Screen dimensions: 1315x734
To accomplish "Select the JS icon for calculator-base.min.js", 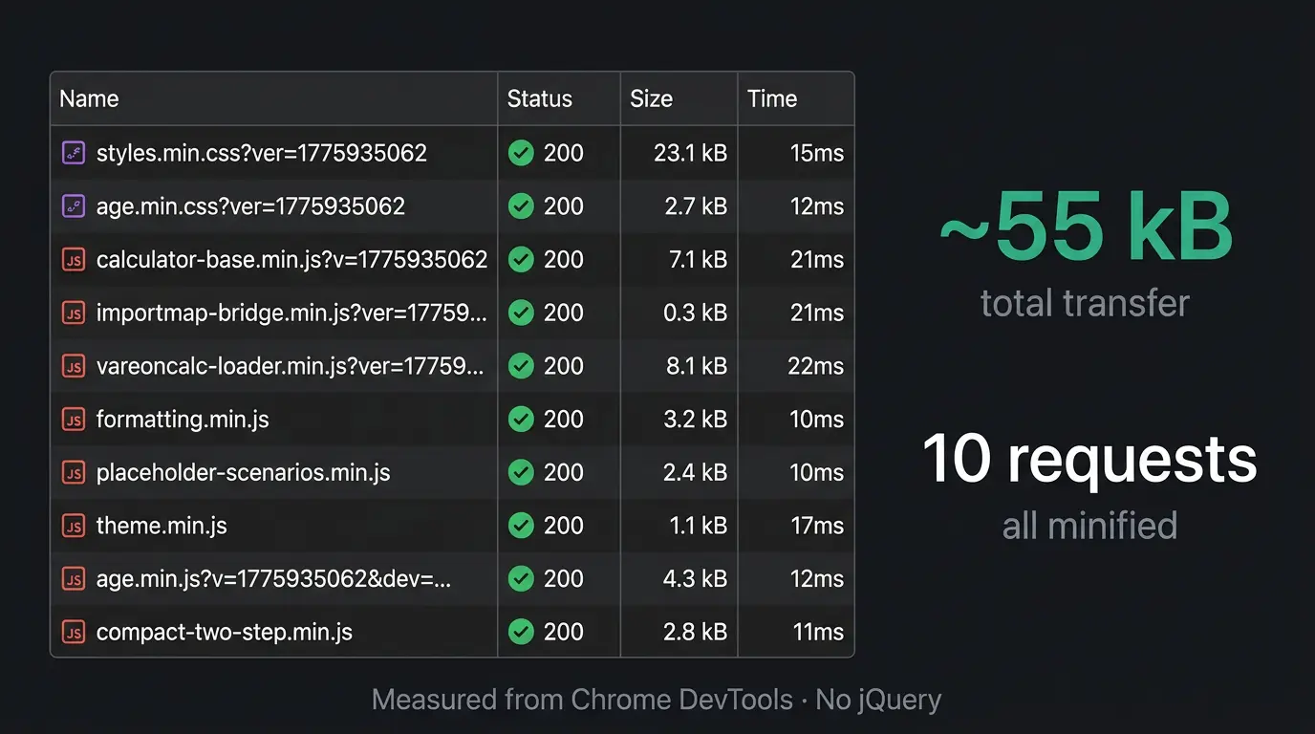I will [x=75, y=259].
